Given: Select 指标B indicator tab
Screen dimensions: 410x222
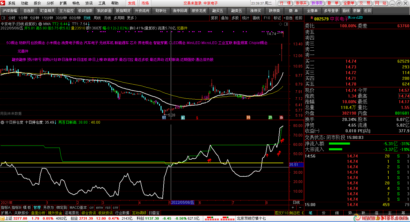Looking at the screenshot, I should tap(17, 207).
